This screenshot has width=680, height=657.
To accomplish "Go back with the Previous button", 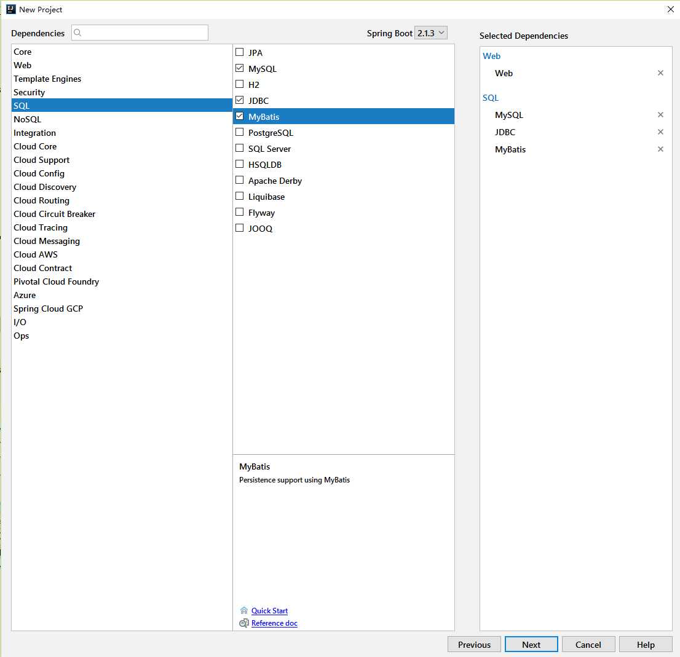I will 474,645.
